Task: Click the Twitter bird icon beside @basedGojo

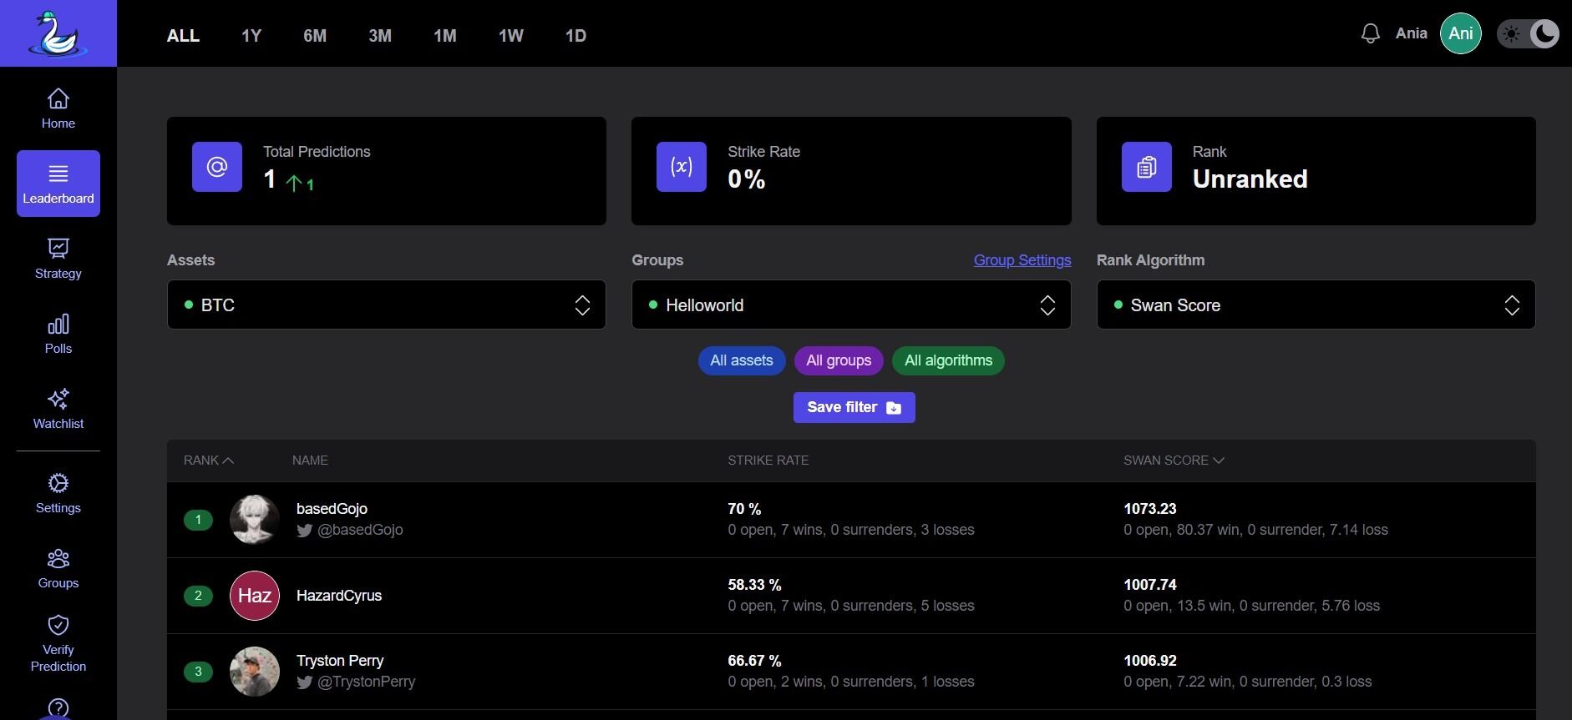Action: (x=305, y=531)
